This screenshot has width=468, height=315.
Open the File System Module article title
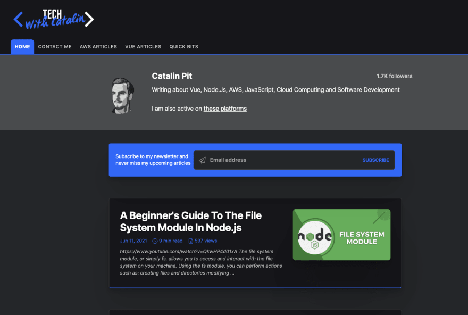(191, 221)
